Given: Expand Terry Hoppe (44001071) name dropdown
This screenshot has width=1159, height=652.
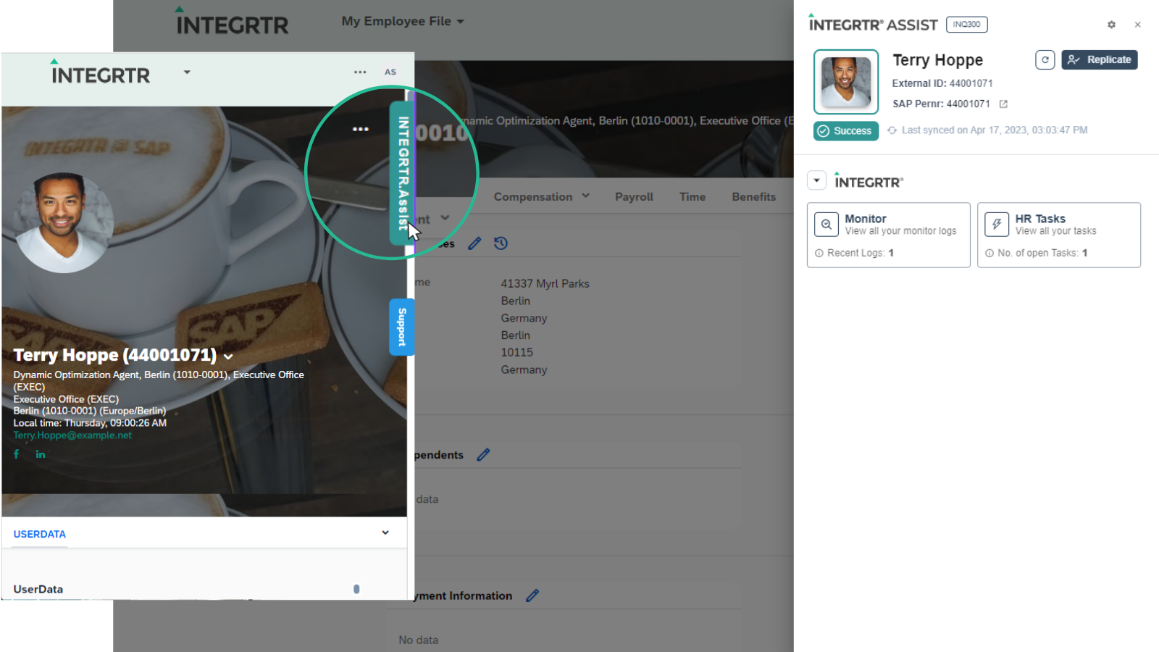Looking at the screenshot, I should (228, 356).
